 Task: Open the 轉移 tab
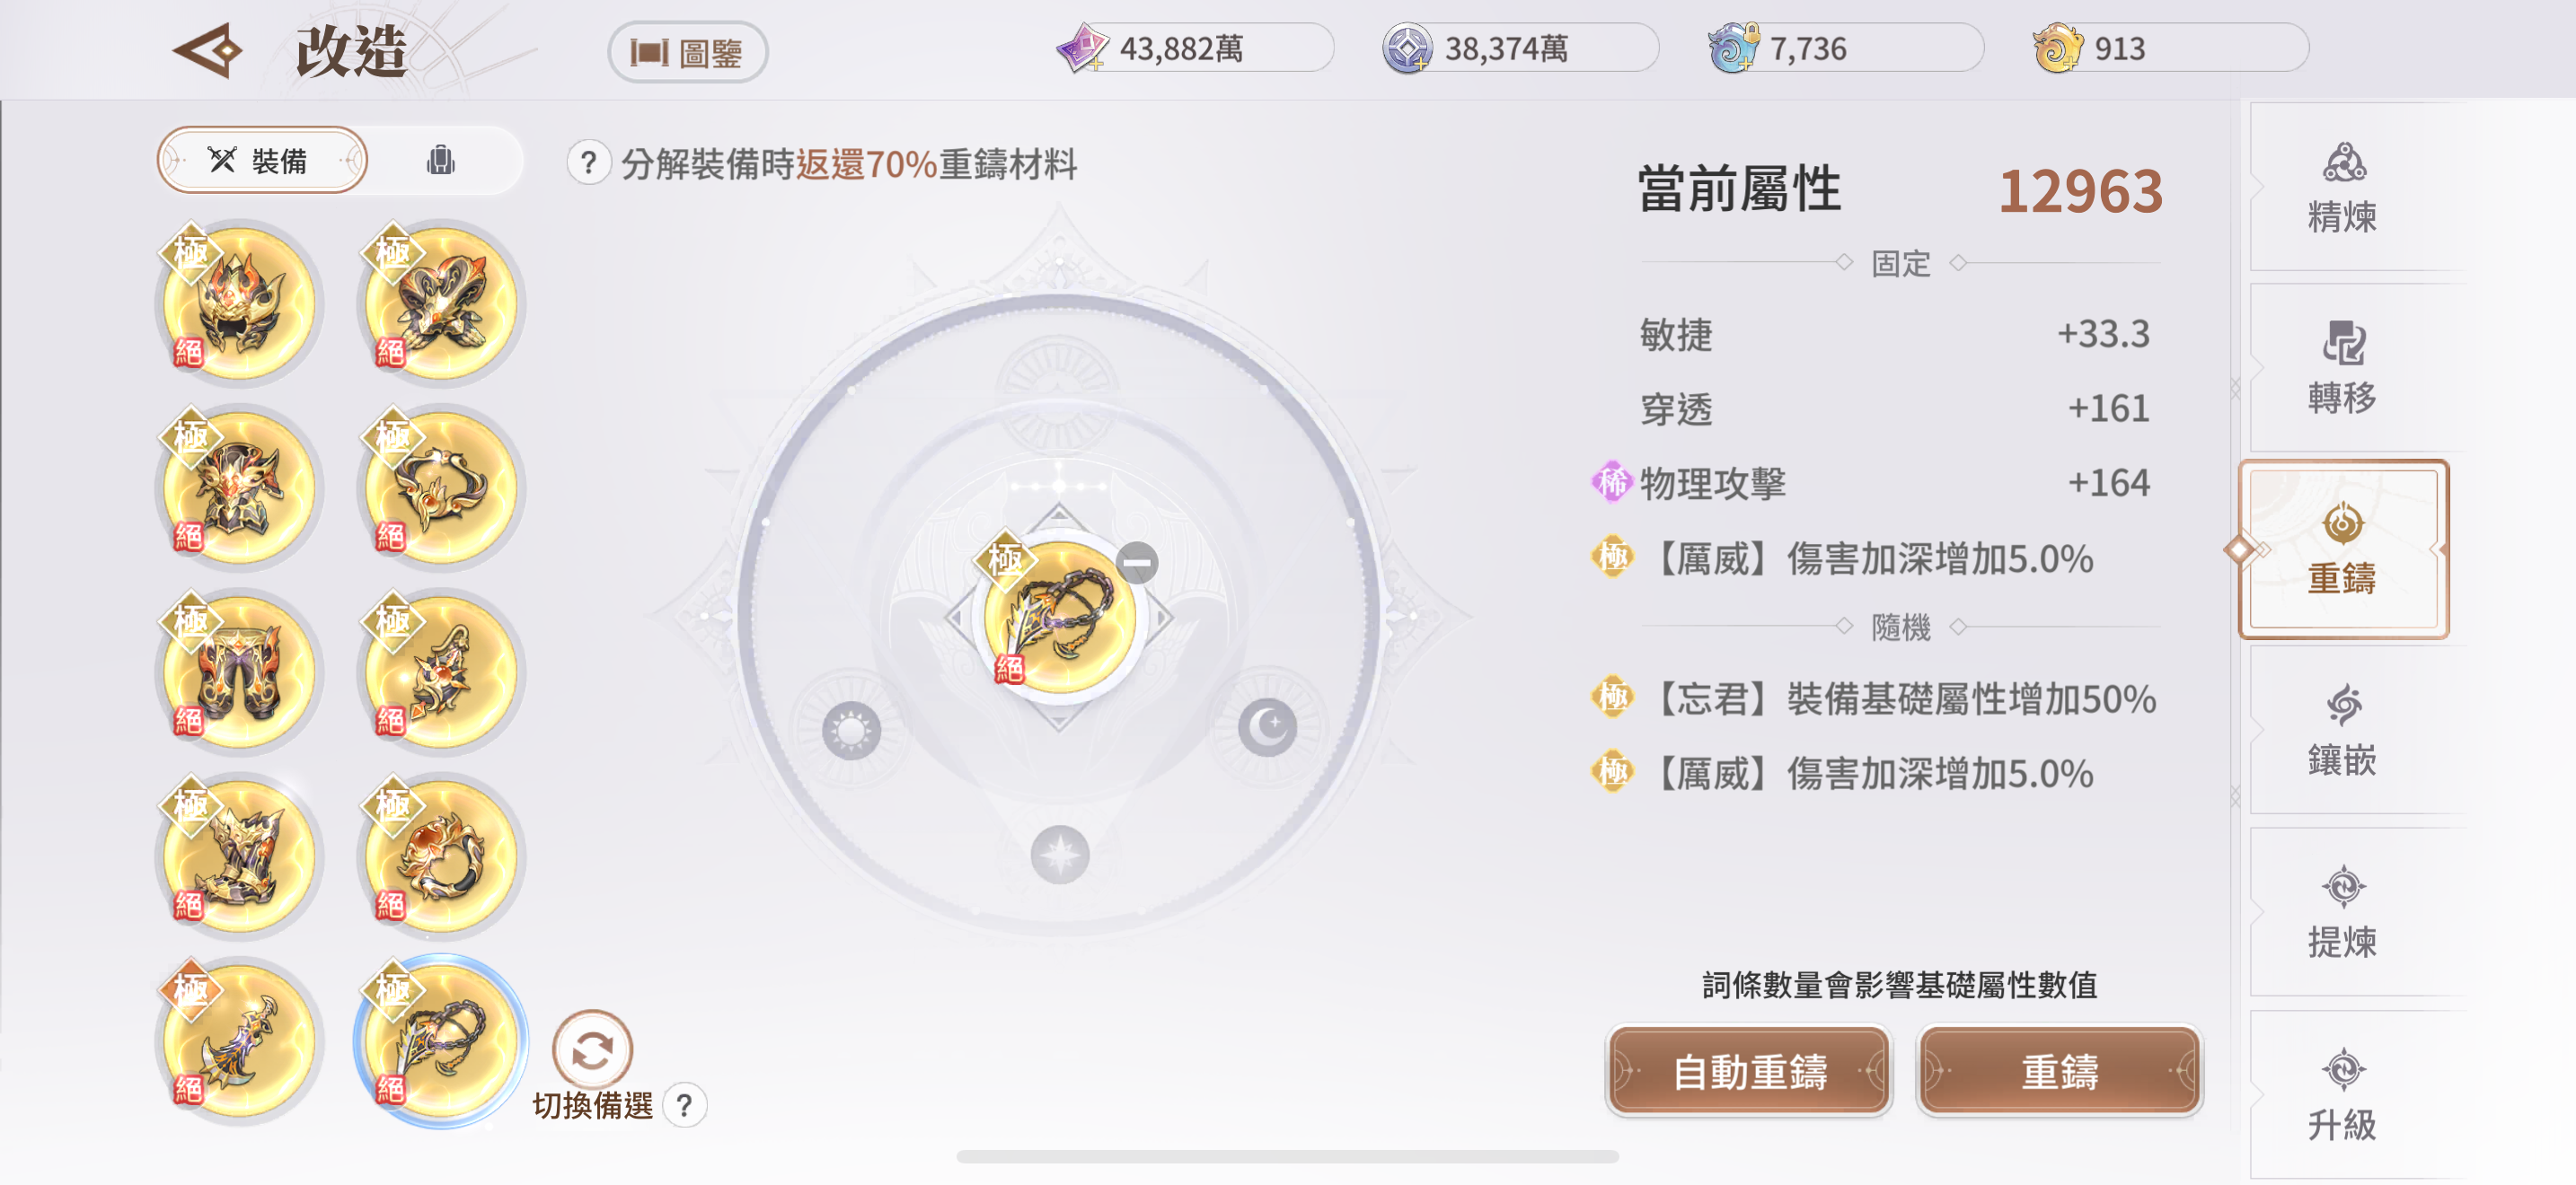pyautogui.click(x=2342, y=366)
